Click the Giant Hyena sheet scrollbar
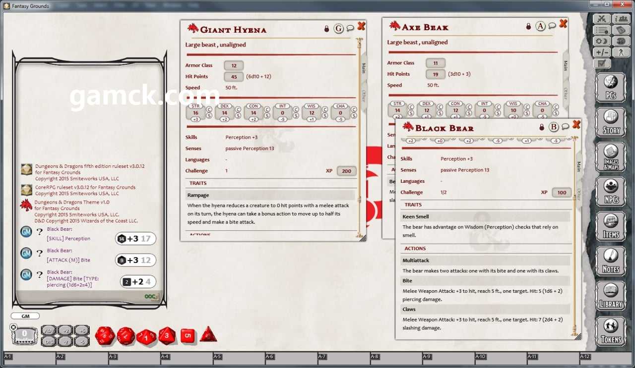This screenshot has width=635, height=368. (x=359, y=138)
